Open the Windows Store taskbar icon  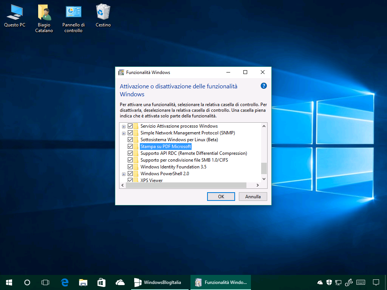(101, 282)
